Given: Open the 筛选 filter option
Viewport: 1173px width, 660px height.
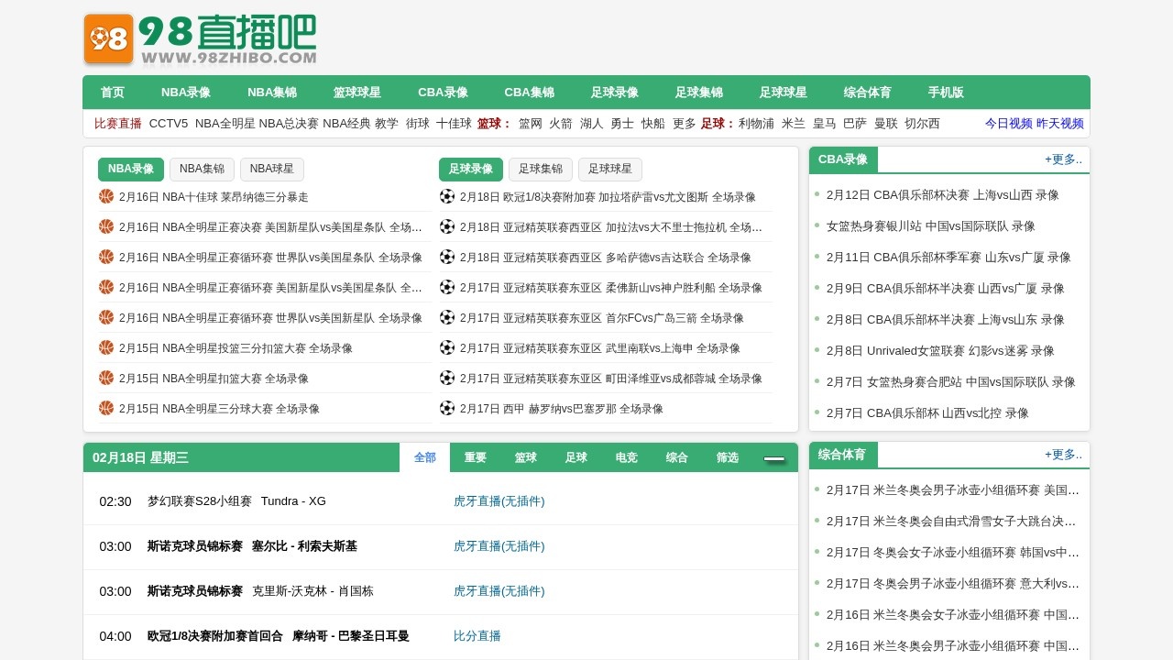Looking at the screenshot, I should coord(727,457).
